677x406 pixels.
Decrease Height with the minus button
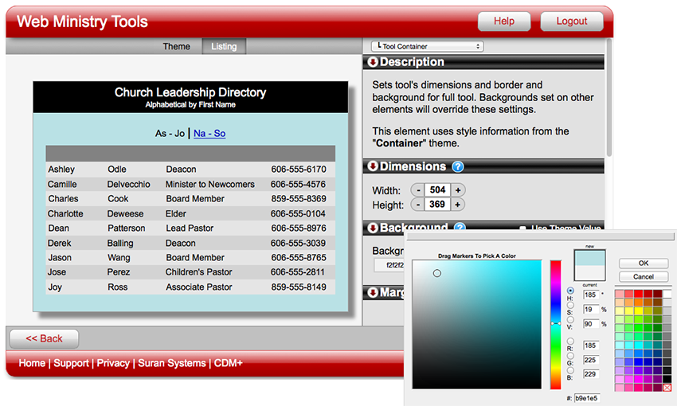click(418, 205)
